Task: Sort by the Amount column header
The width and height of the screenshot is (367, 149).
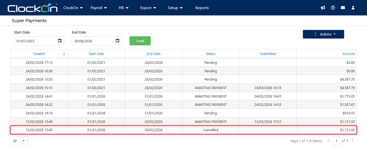Action: [348, 54]
